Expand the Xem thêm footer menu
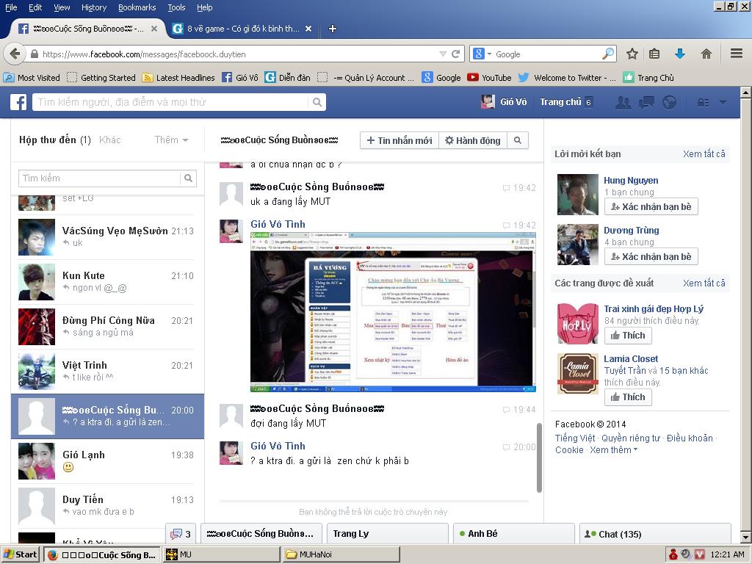 [x=613, y=450]
